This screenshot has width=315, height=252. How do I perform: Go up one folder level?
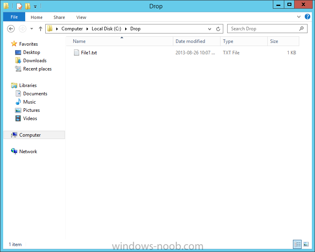point(41,29)
